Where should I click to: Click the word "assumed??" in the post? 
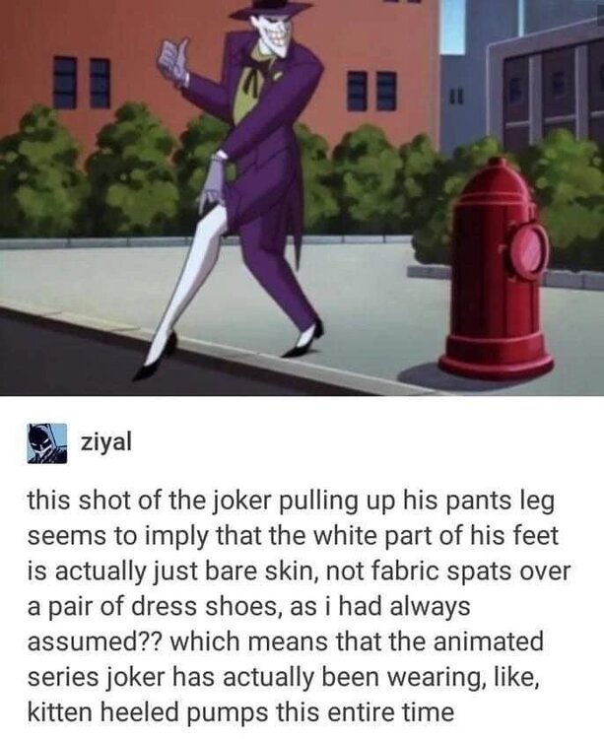tap(95, 642)
